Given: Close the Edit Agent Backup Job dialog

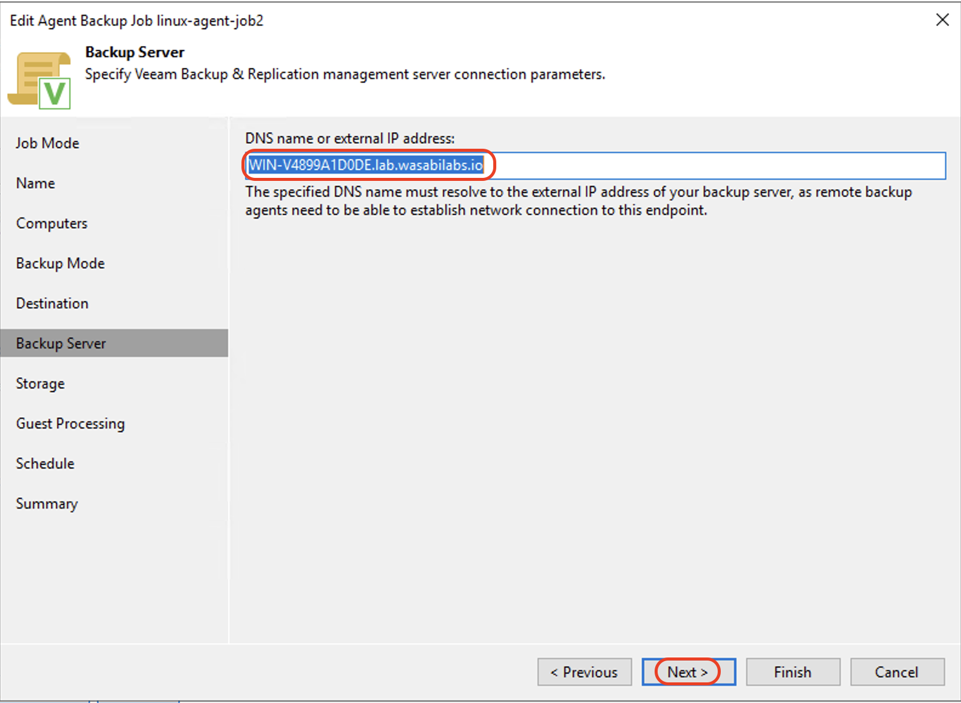Looking at the screenshot, I should click(942, 20).
